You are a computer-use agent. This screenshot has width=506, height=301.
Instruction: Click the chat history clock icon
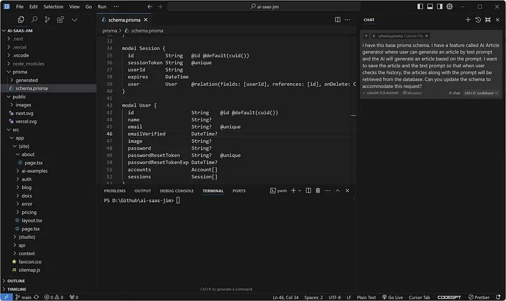pos(478,20)
